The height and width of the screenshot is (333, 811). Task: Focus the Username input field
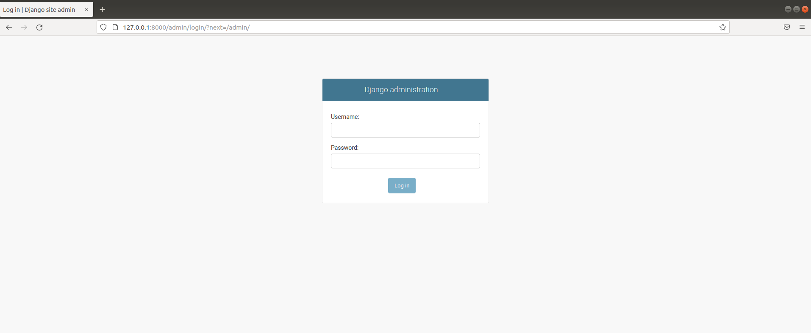click(x=405, y=130)
